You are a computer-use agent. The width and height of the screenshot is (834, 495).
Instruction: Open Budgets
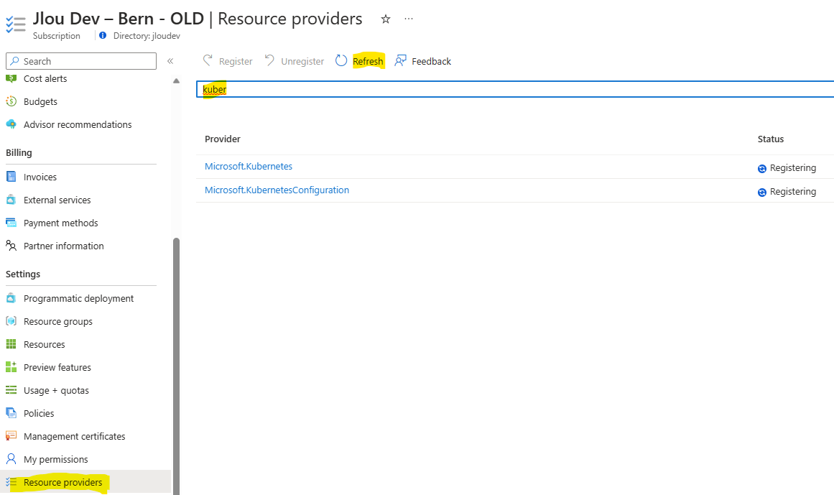click(x=40, y=101)
